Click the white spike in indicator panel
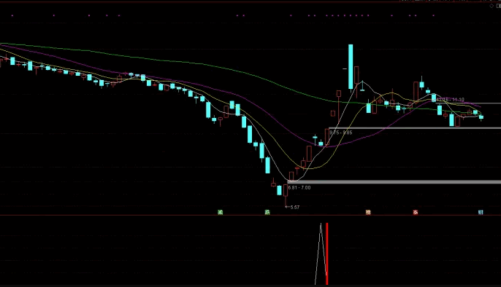The width and height of the screenshot is (501, 287). pos(321,254)
